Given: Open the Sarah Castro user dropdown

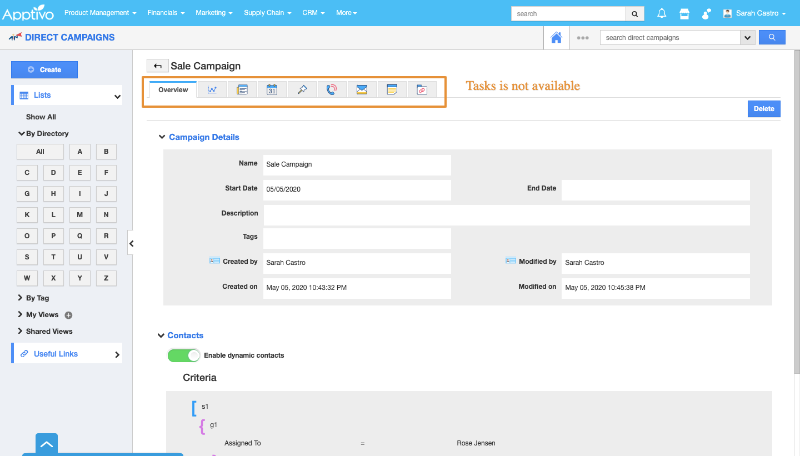Looking at the screenshot, I should click(754, 13).
